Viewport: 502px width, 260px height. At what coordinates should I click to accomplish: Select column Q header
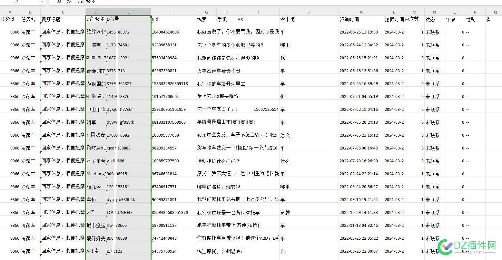tap(494, 12)
